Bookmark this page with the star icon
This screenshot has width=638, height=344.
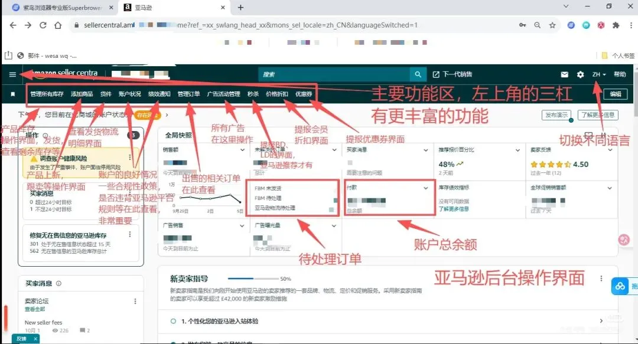point(552,25)
